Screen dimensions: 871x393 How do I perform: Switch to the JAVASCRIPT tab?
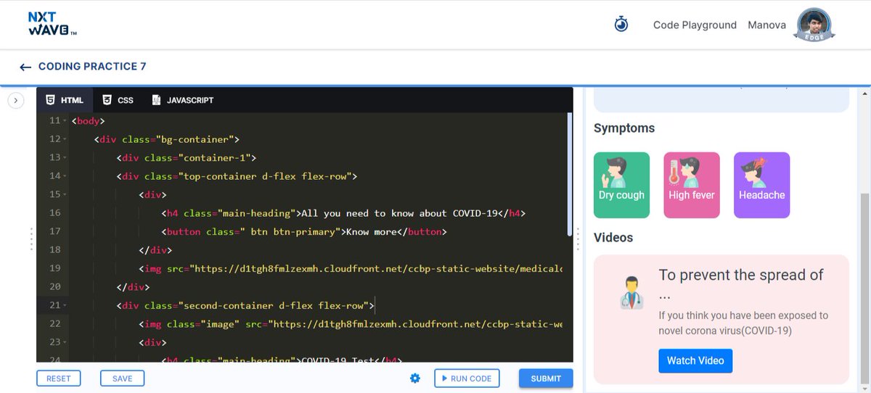pos(182,100)
